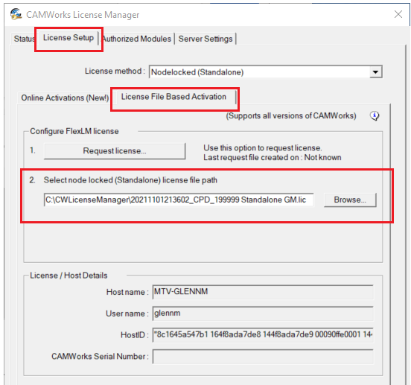Viewport: 411px width, 385px height.
Task: Open the License method combo box
Action: point(266,71)
